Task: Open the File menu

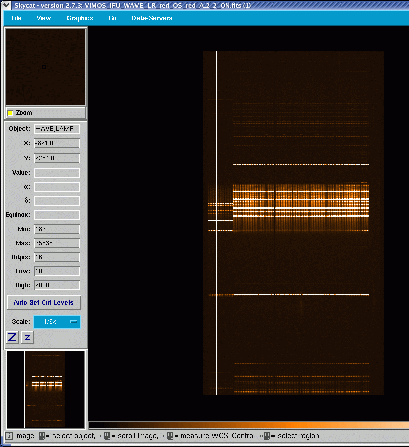Action: [16, 18]
